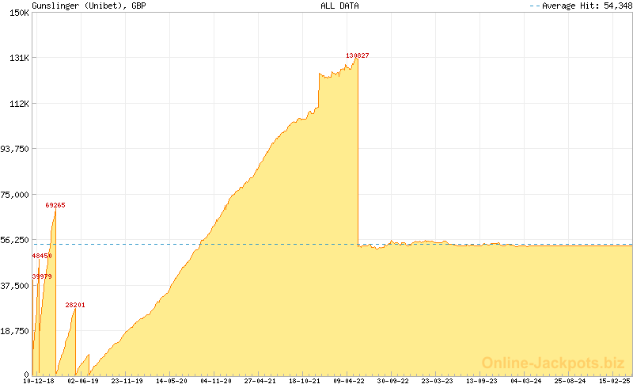Image resolution: width=633 pixels, height=388 pixels.
Task: Click the 37,500 y-axis label
Action: (x=16, y=285)
